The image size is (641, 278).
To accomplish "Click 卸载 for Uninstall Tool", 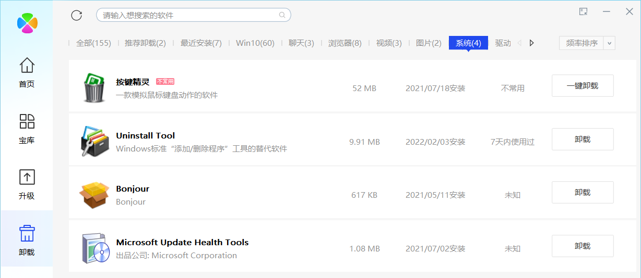I will pos(583,140).
